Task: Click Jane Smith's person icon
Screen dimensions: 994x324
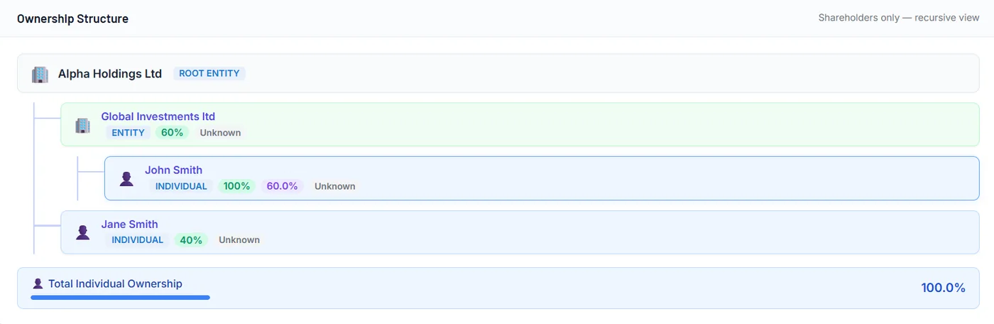Action: click(83, 232)
